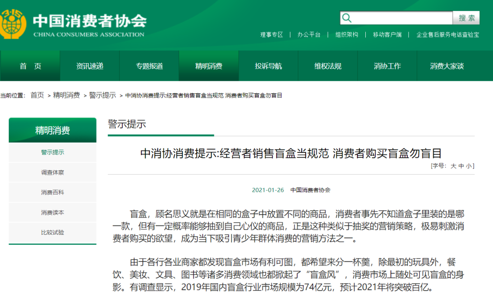The height and width of the screenshot is (297, 493).
Task: Open 投诉导航 from the navigation bar
Action: pyautogui.click(x=268, y=66)
